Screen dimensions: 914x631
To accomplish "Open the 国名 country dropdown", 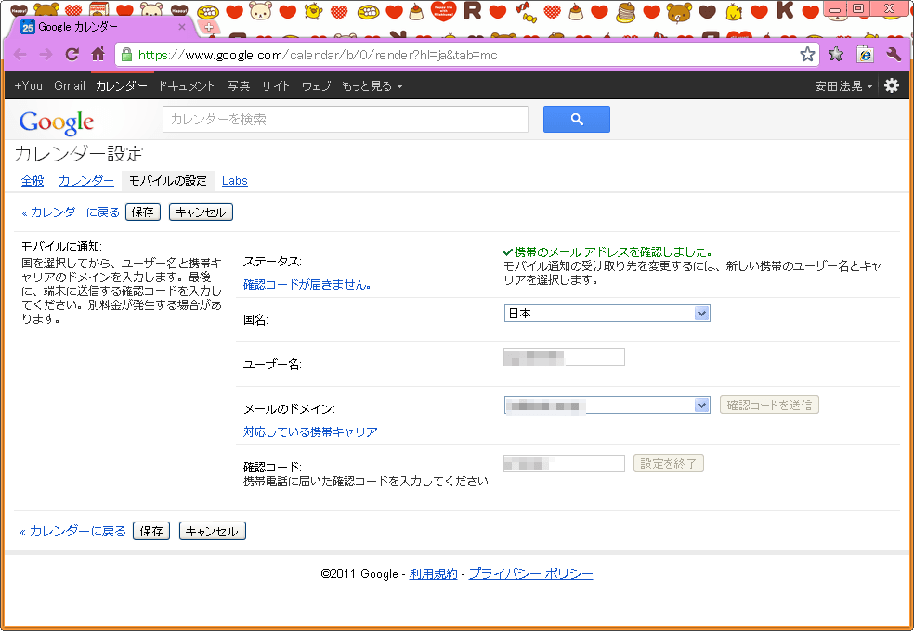I will coord(607,314).
